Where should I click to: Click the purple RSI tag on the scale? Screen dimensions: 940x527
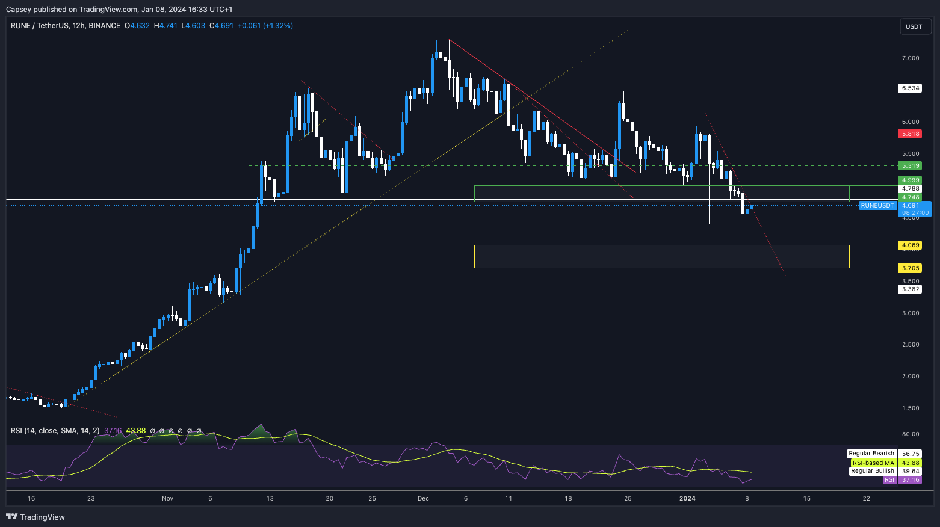(889, 480)
